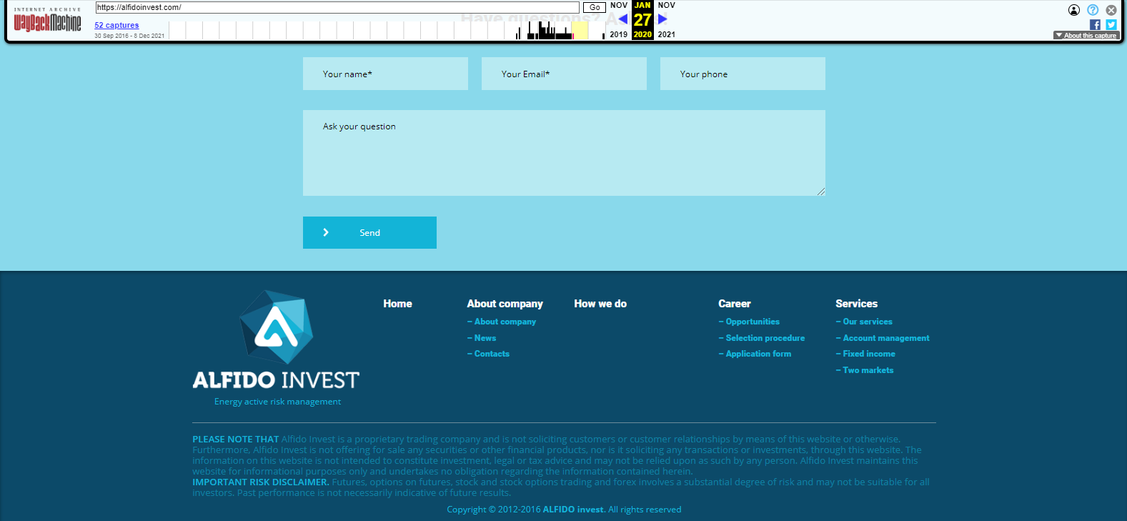Image resolution: width=1127 pixels, height=521 pixels.
Task: Share capture on Twitter
Action: click(1111, 24)
